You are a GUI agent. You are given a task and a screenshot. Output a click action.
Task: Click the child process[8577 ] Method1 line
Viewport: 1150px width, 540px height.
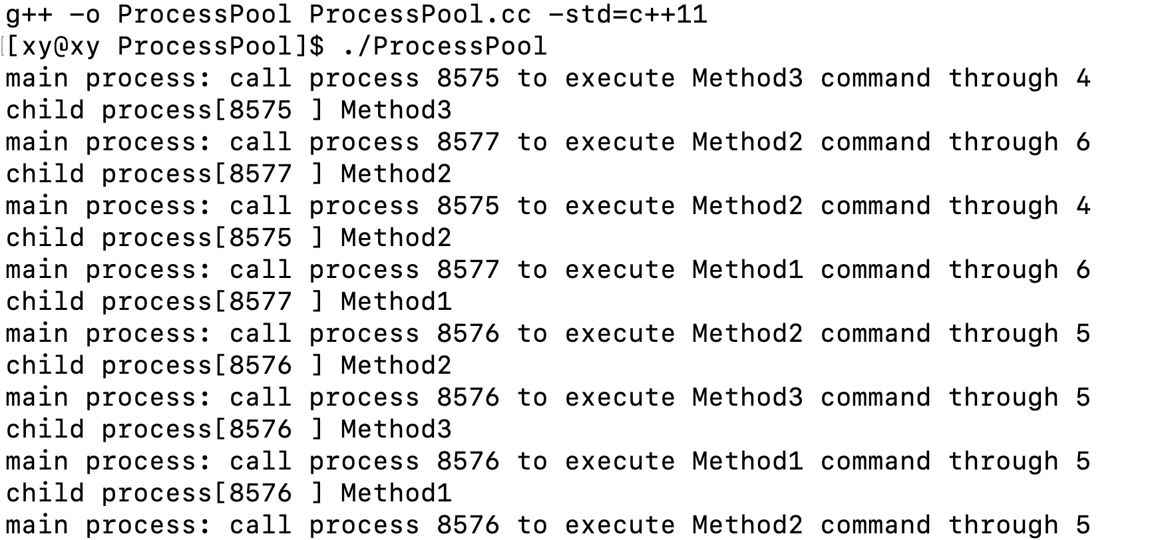(x=228, y=301)
